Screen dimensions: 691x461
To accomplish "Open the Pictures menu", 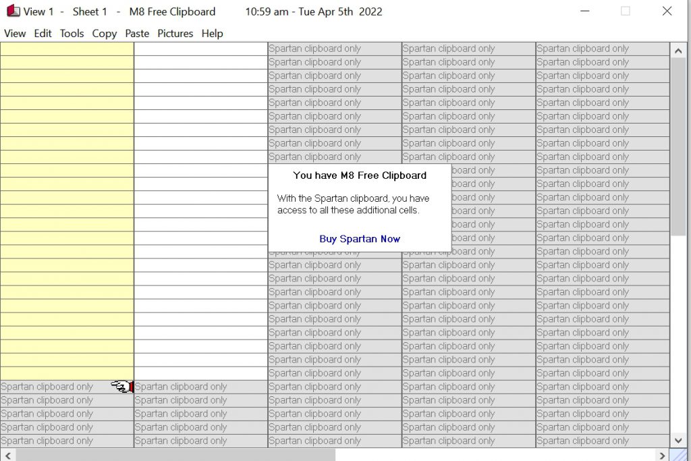I will pyautogui.click(x=175, y=33).
